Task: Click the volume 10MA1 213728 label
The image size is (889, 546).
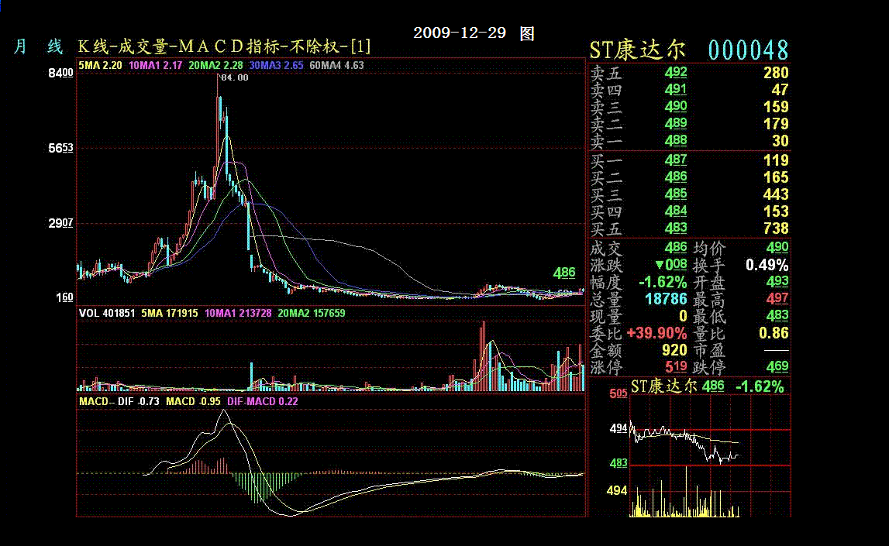Action: point(238,313)
